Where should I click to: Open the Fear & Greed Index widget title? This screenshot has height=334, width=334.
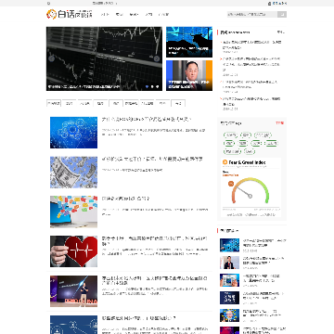pyautogui.click(x=247, y=162)
